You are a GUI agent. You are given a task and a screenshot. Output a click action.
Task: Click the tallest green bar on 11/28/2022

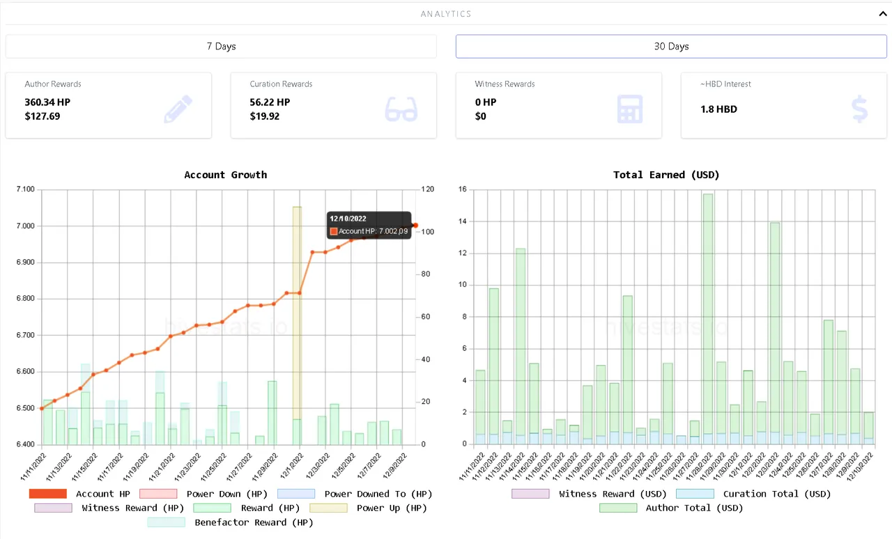(708, 313)
